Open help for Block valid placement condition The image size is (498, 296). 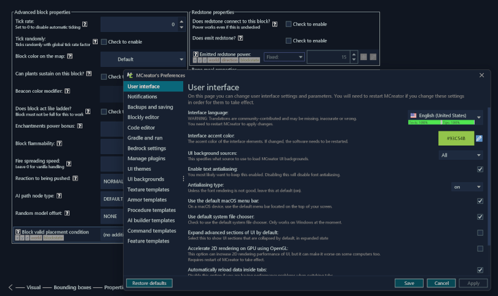click(18, 232)
